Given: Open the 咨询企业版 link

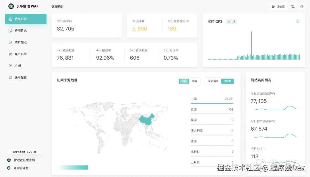Looking at the screenshot, I should click(21, 168).
